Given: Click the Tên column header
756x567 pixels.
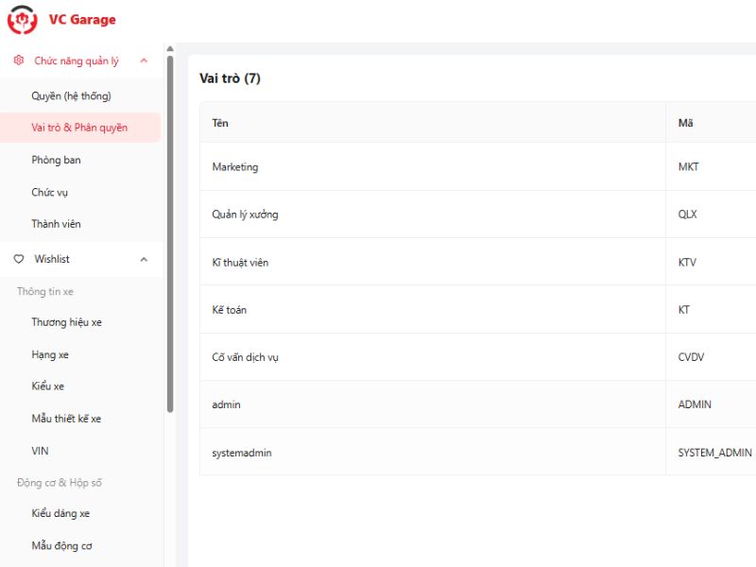Looking at the screenshot, I should pos(220,123).
